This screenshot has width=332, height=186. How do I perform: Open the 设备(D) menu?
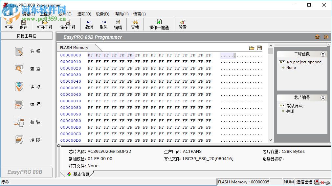(102, 14)
